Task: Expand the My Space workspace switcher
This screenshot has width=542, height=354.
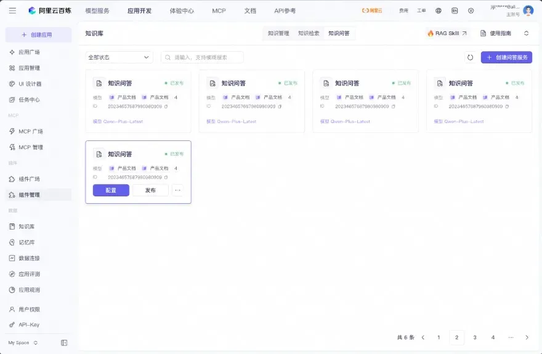Action: pyautogui.click(x=23, y=342)
